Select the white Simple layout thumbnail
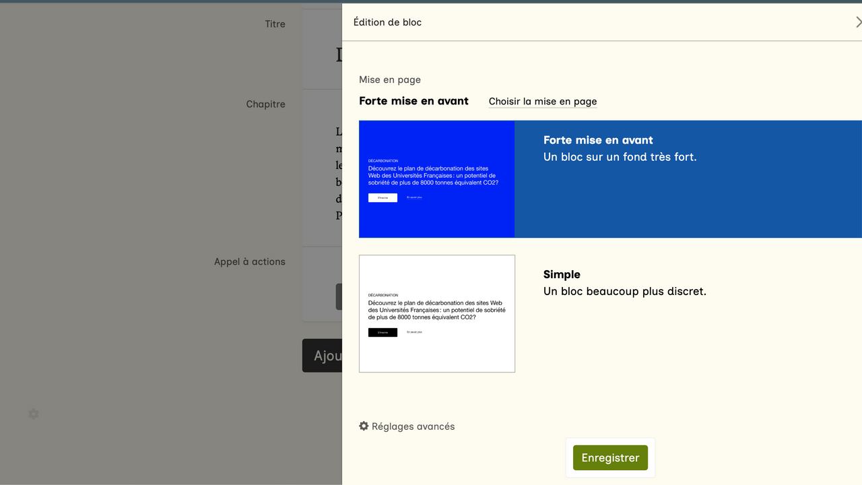 coord(436,313)
